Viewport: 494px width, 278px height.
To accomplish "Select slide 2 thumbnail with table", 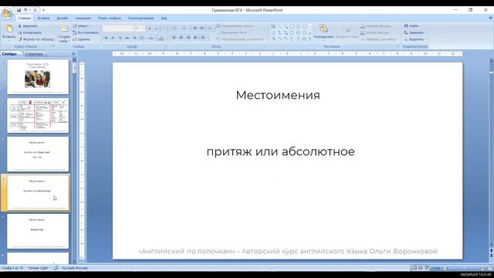I will click(x=38, y=115).
